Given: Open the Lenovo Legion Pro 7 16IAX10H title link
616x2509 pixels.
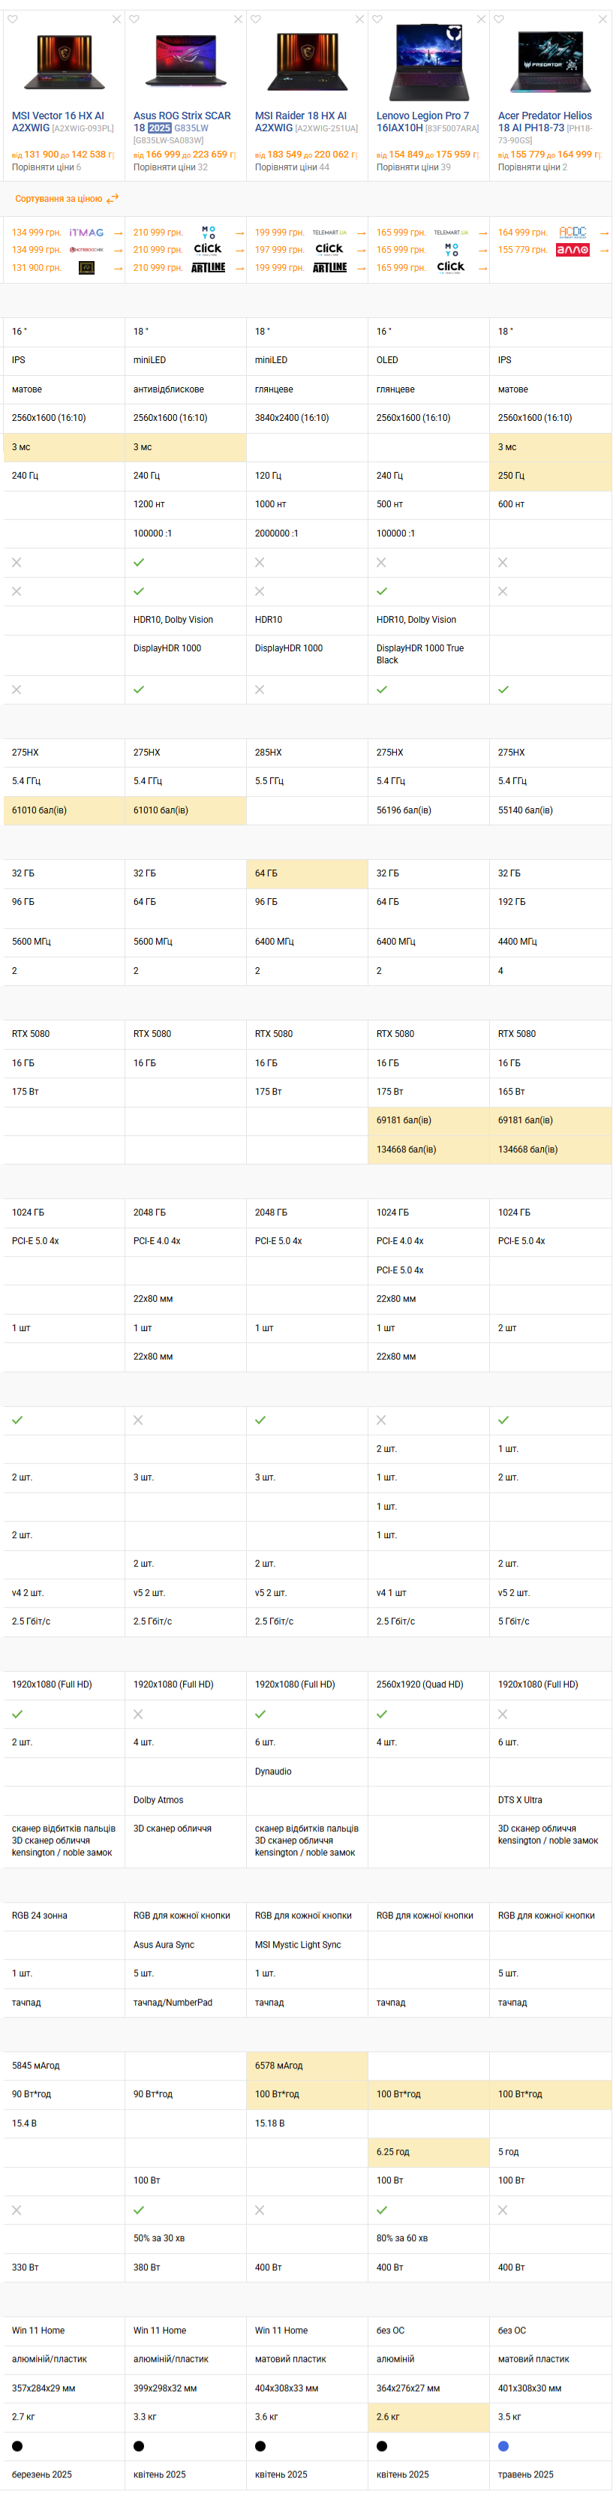Looking at the screenshot, I should pyautogui.click(x=423, y=122).
